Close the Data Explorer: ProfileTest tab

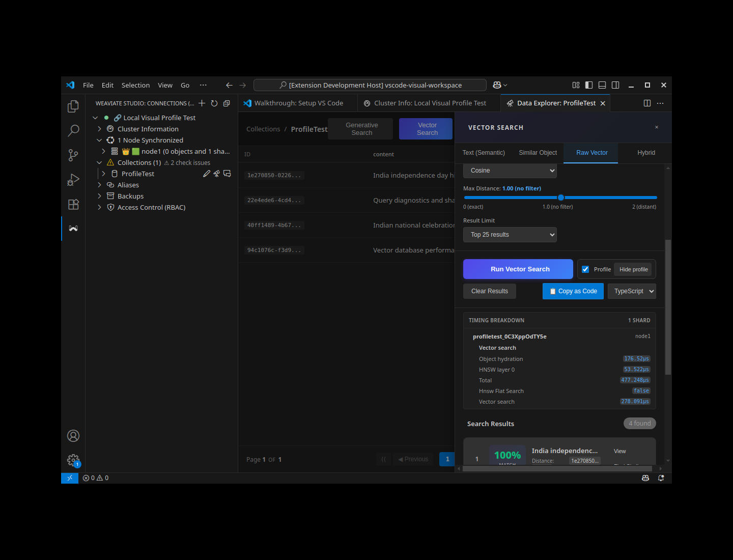pos(603,103)
